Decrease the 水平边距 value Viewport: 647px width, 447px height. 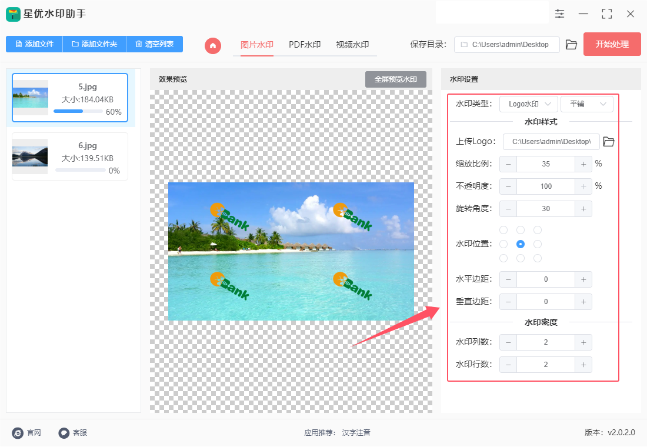(508, 279)
